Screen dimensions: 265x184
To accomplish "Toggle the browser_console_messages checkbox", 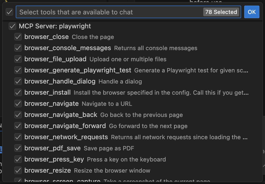I will (x=18, y=48).
